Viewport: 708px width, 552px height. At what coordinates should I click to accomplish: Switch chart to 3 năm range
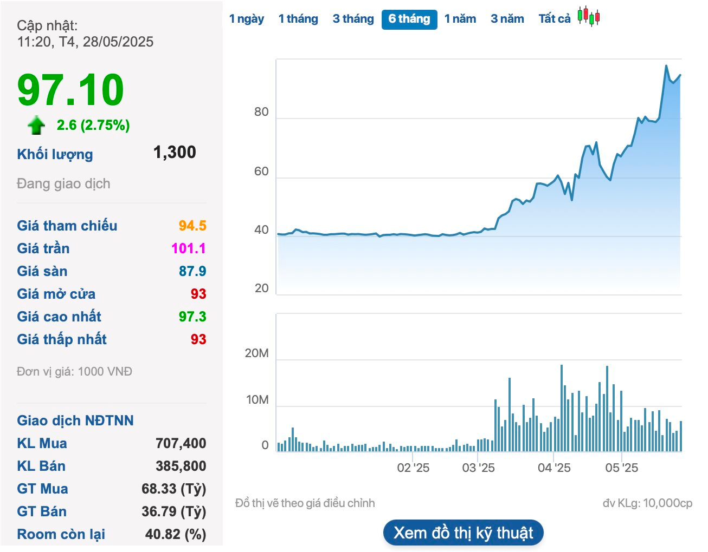click(507, 19)
